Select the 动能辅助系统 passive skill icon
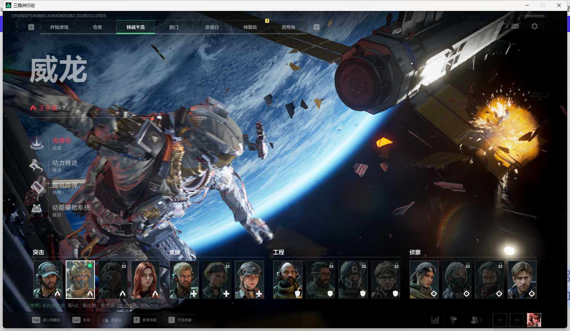The width and height of the screenshot is (570, 331). pyautogui.click(x=37, y=210)
